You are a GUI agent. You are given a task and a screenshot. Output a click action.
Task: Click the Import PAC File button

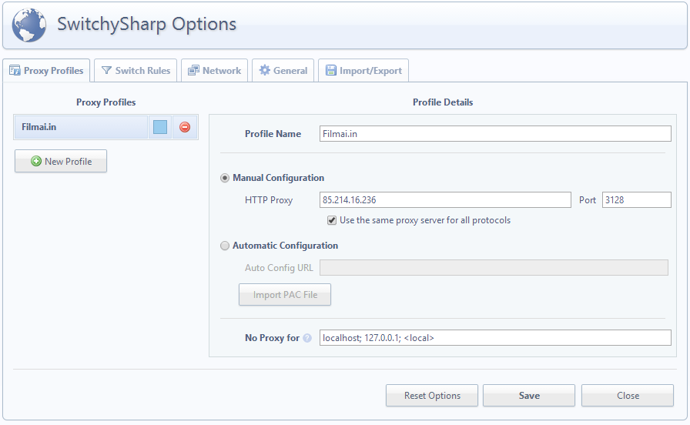[285, 295]
